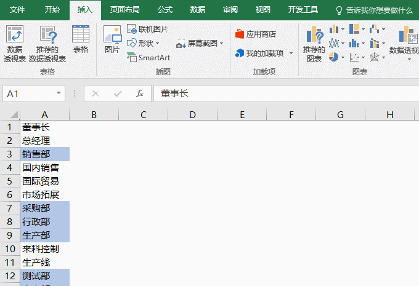Screen dimensions: 419x286
Task: Select highlighted cell 测试部
Action: tap(44, 276)
